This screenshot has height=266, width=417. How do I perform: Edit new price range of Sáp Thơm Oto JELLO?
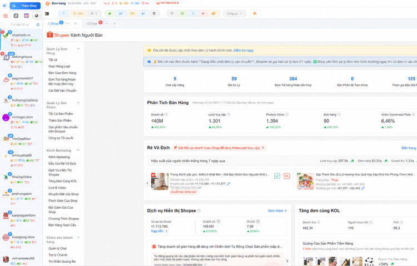[363, 188]
